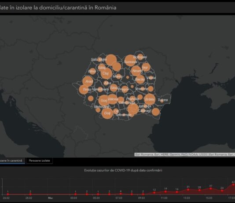This screenshot has height=203, width=235.
Task: Select the Brașov bubble on the map
Action: (125, 89)
